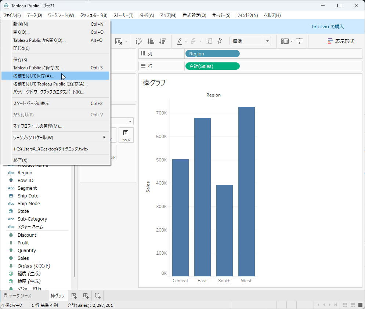Click the highlight pen toolbar icon
Viewport: 365px width, 309px height.
[x=180, y=41]
